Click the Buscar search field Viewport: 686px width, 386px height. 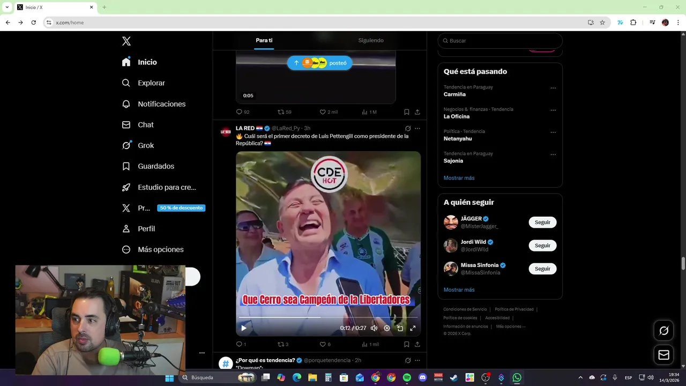click(500, 41)
